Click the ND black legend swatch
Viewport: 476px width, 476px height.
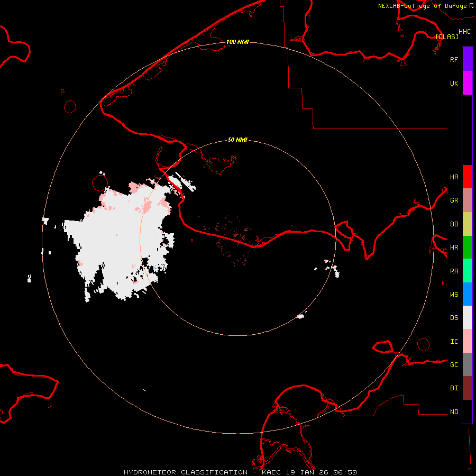click(467, 411)
